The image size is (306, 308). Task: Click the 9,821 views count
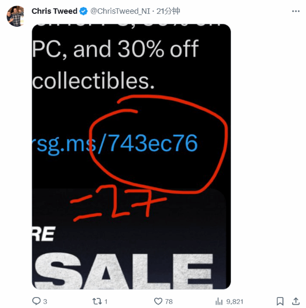[235, 301]
